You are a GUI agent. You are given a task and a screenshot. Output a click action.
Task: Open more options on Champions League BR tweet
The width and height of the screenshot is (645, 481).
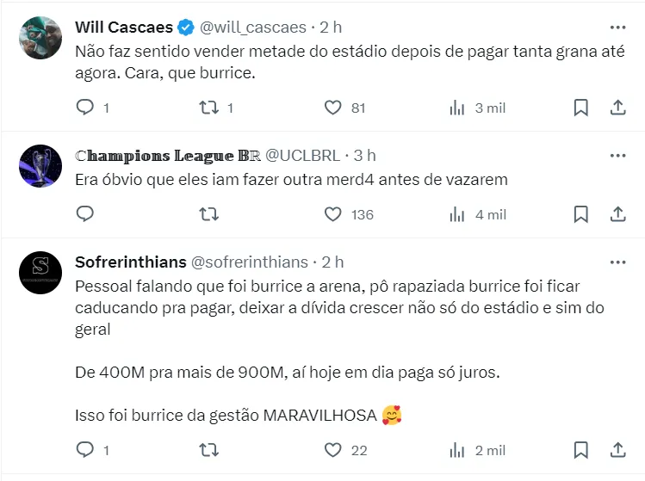[617, 156]
